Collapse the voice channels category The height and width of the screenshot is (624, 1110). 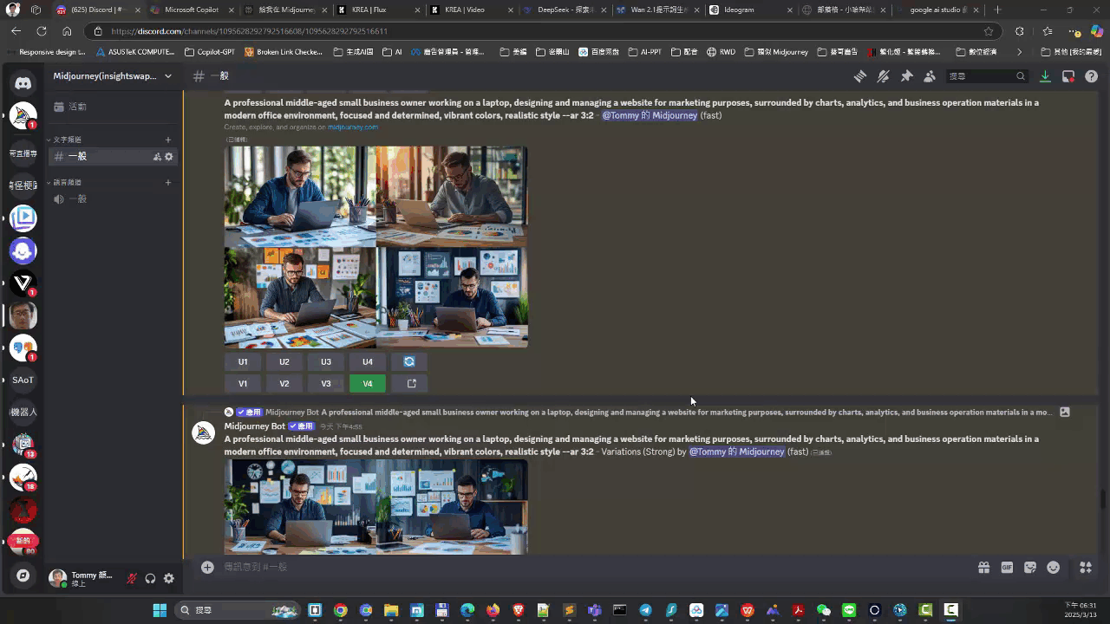coord(67,183)
